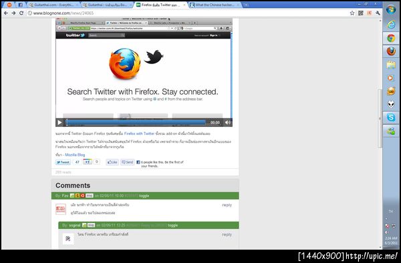Switch to the second Guitarthai tab
The height and width of the screenshot is (263, 401).
click(x=107, y=5)
